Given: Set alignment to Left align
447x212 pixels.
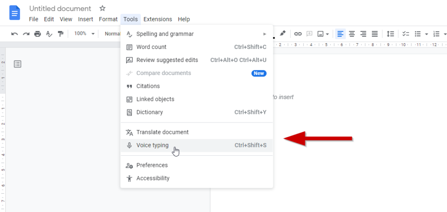Looking at the screenshot, I should pos(340,34).
